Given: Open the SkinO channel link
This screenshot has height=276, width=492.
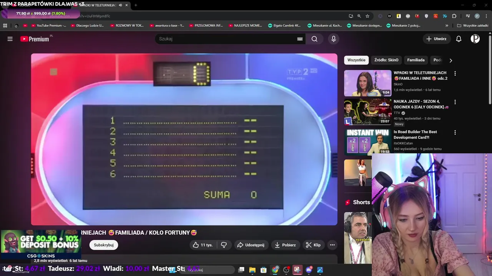Looking at the screenshot, I should pos(398,84).
